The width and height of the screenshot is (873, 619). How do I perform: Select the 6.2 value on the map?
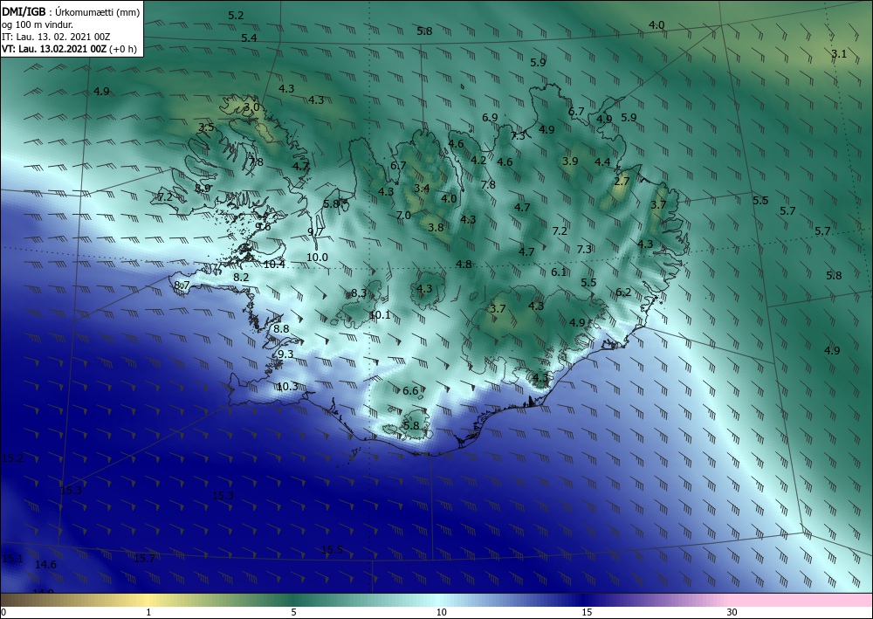point(623,292)
